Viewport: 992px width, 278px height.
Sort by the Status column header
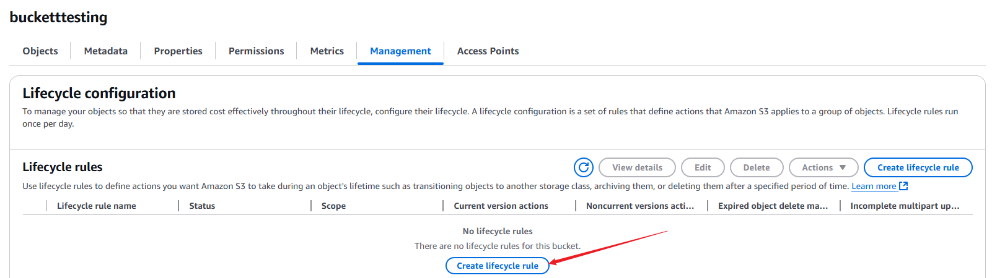pyautogui.click(x=202, y=206)
